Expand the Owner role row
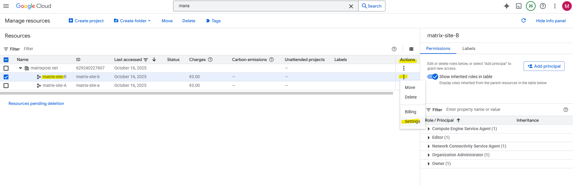 [x=429, y=164]
